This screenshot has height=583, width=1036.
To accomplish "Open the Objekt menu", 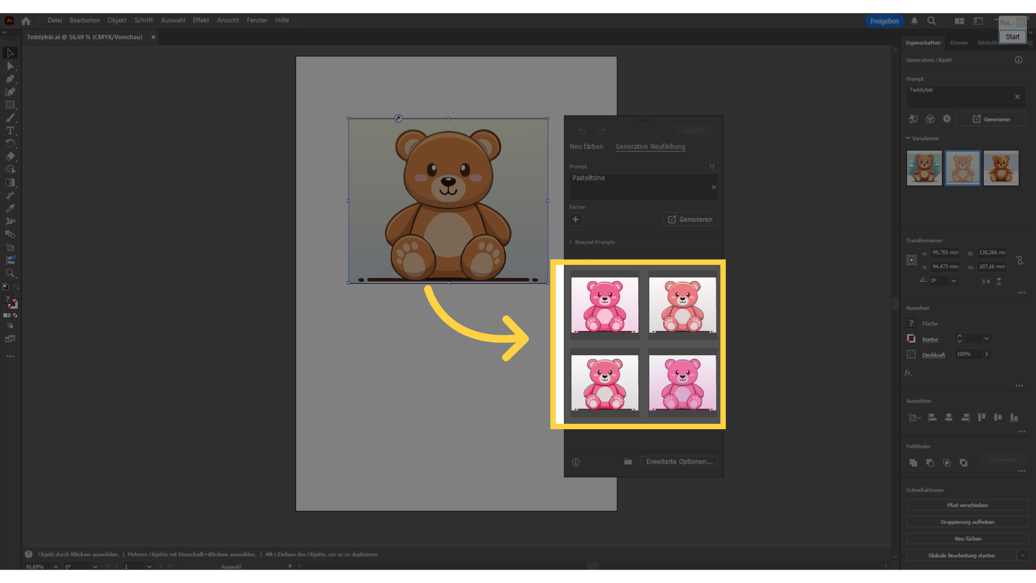I will click(117, 21).
